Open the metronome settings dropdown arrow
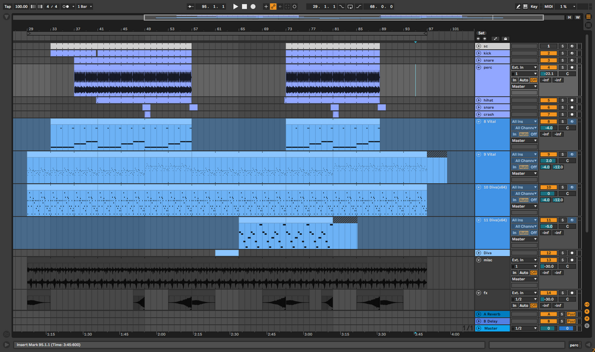This screenshot has width=595, height=352. 73,7
